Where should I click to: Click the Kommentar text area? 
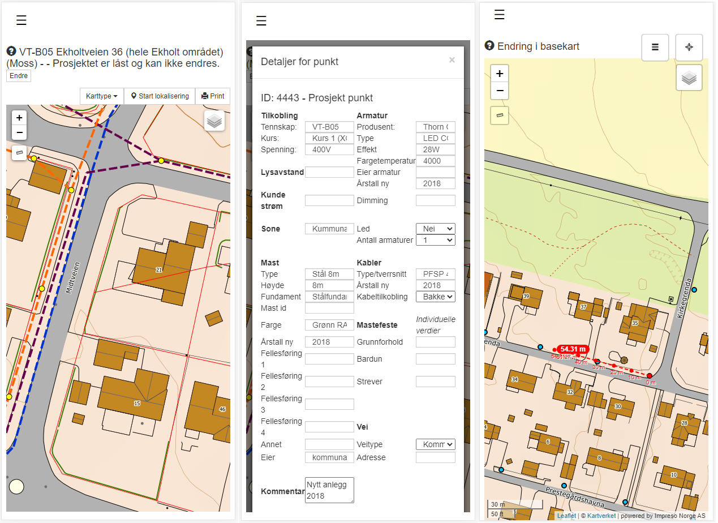pyautogui.click(x=329, y=490)
